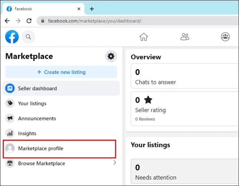Open the Friends icon in top navigation

click(x=185, y=37)
